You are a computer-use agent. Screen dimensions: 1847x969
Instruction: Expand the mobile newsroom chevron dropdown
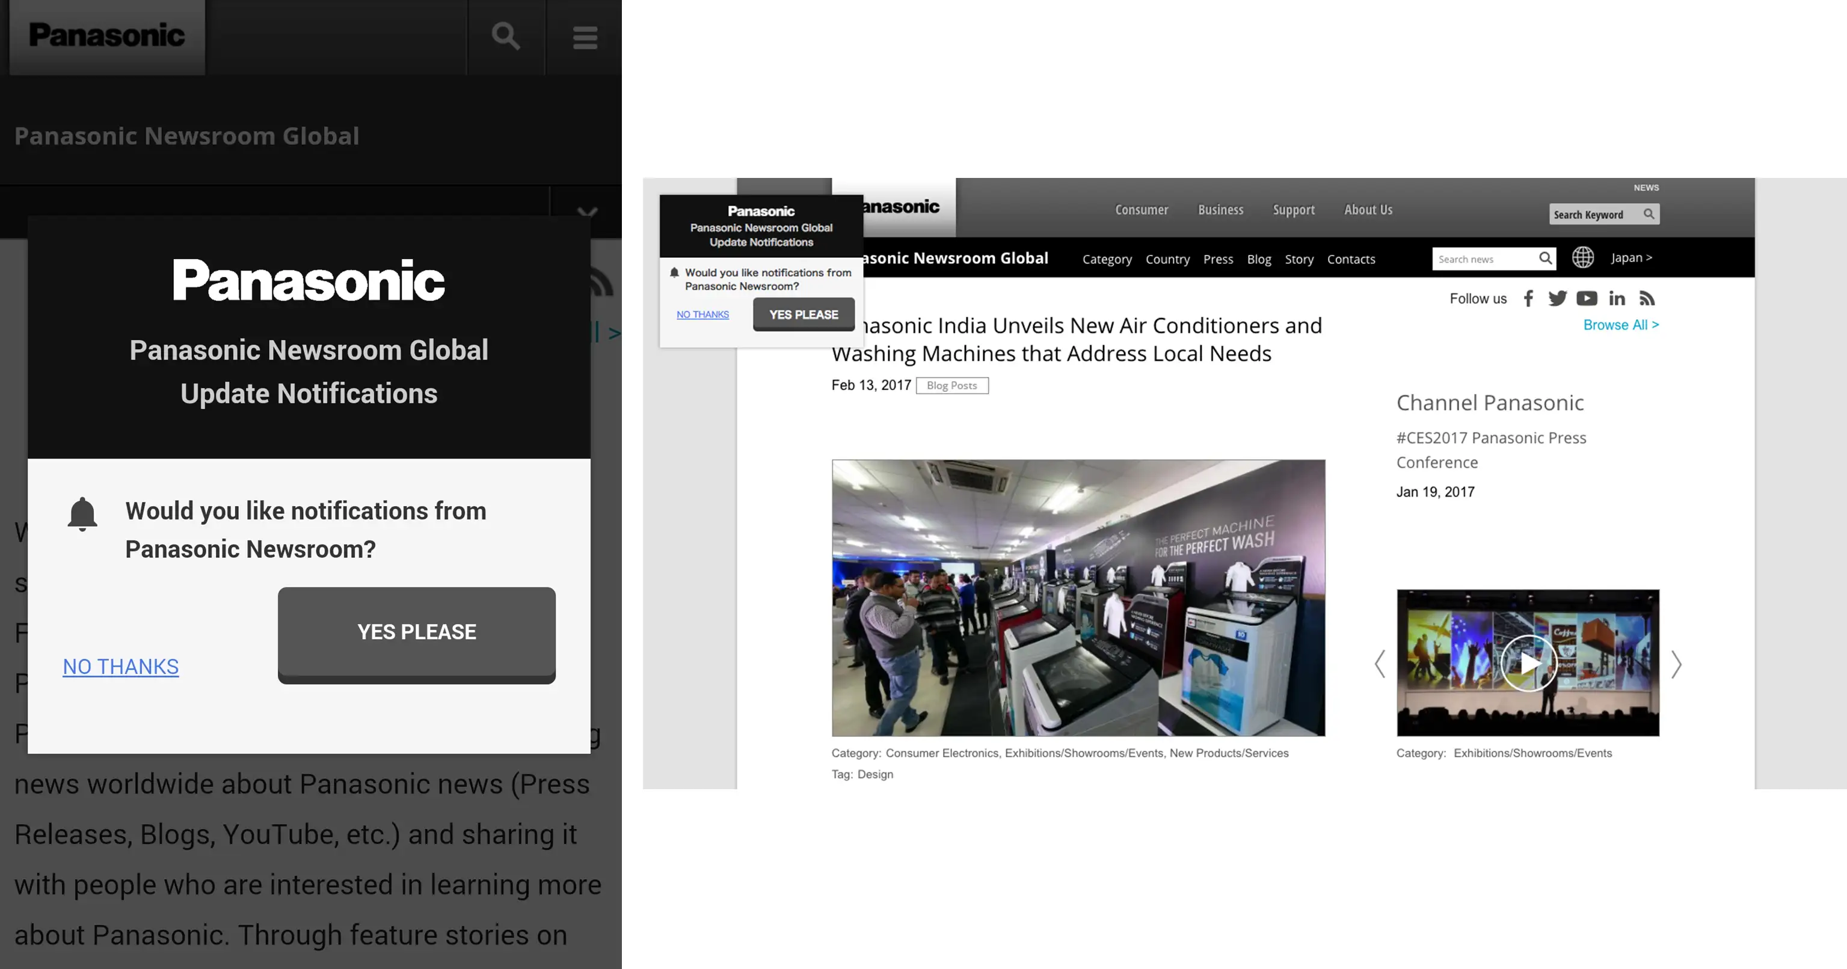click(x=587, y=212)
